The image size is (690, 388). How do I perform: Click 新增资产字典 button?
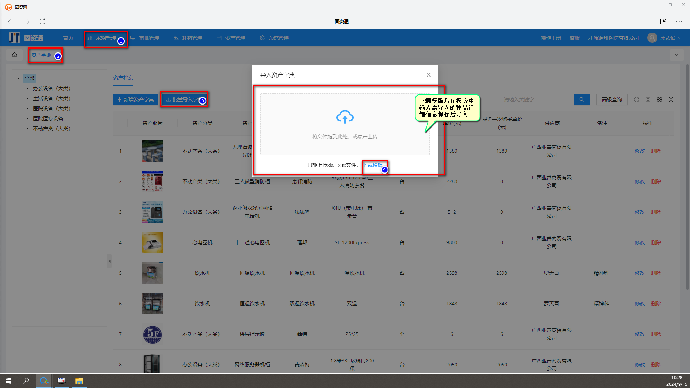(x=135, y=100)
